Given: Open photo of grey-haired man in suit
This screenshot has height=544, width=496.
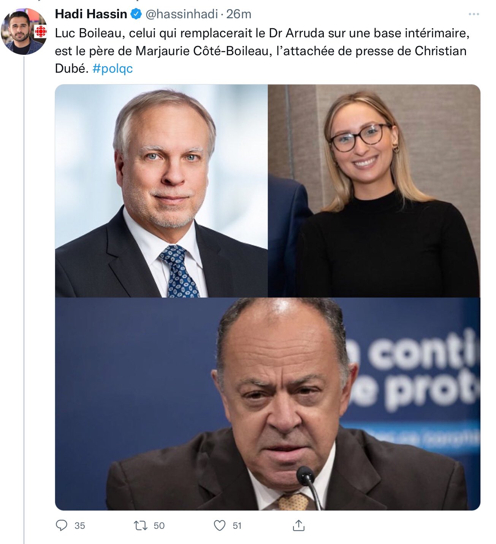Looking at the screenshot, I should pos(161,191).
